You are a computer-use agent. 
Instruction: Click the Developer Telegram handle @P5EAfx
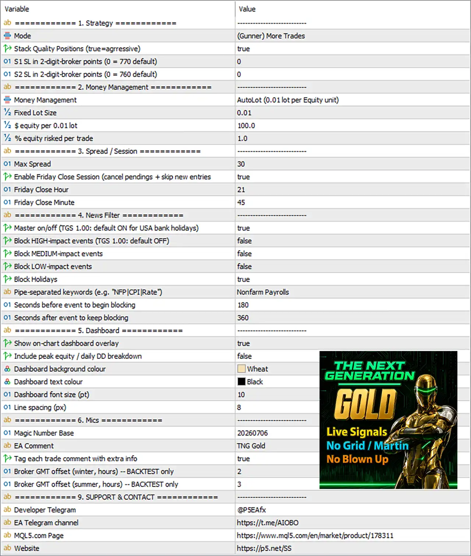[252, 510]
